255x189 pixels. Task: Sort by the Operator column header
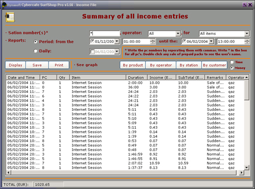click(x=236, y=78)
